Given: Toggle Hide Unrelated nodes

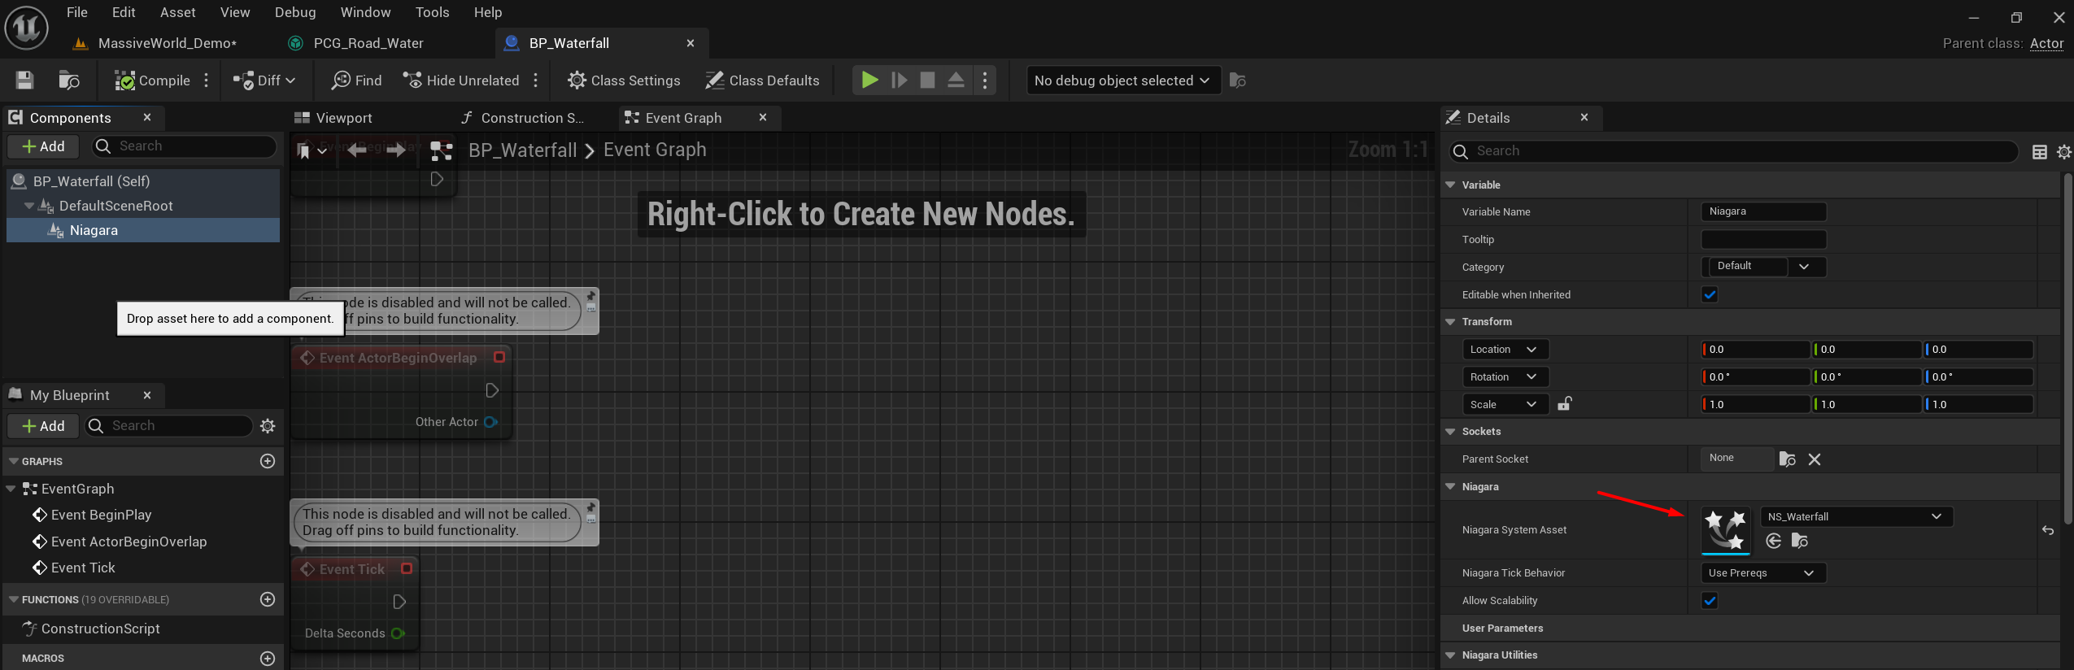Looking at the screenshot, I should tap(461, 80).
